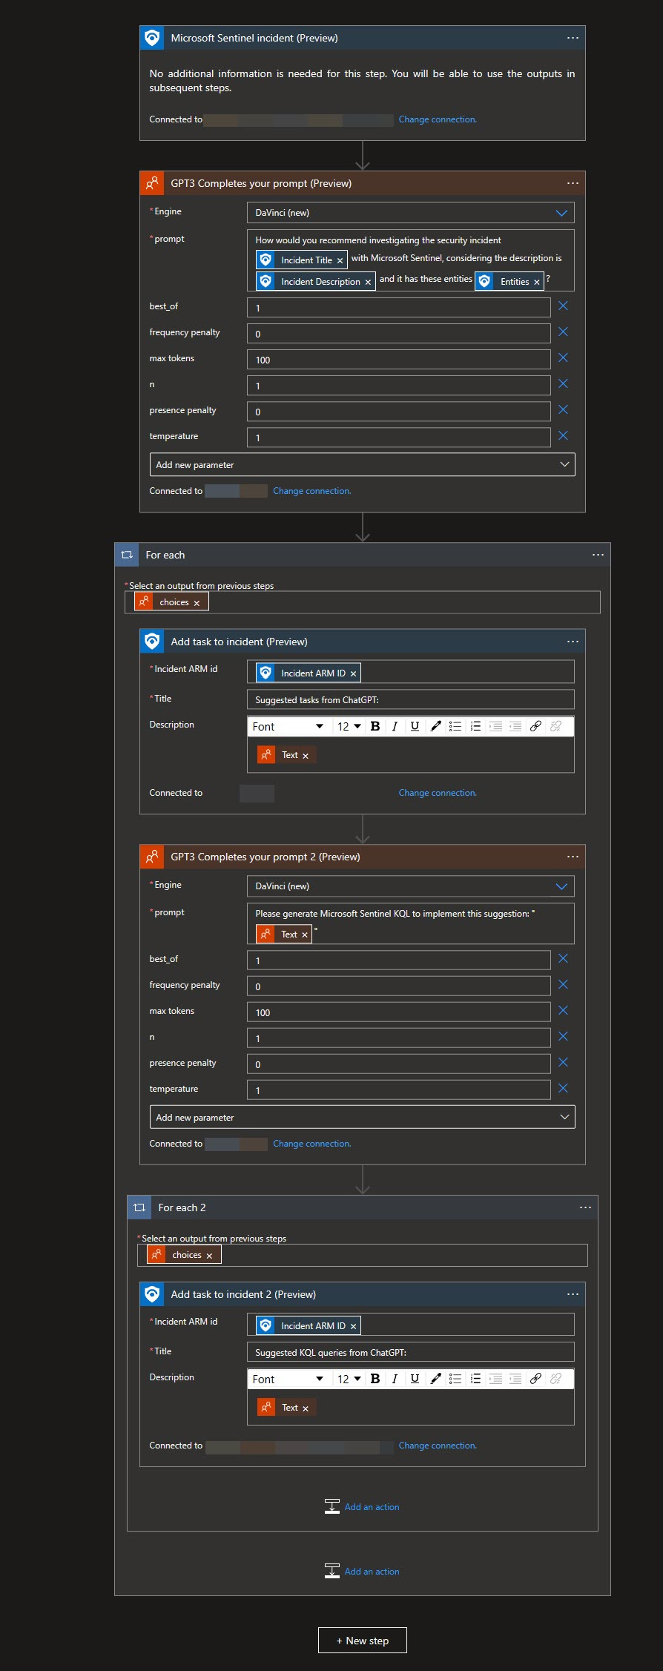This screenshot has height=1671, width=663.
Task: Open ellipsis menu of Microsoft Sentinel incident card
Action: 573,38
